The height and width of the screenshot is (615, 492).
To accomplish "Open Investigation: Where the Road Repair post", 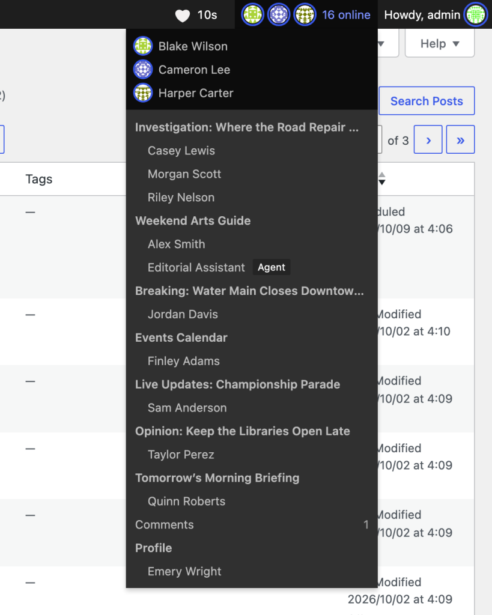I will (x=247, y=127).
